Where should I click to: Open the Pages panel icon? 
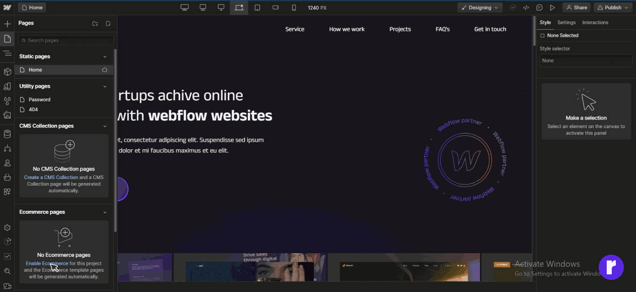[7, 39]
